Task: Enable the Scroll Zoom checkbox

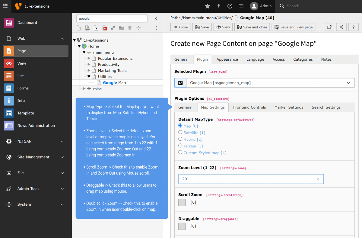Action: tap(182, 202)
